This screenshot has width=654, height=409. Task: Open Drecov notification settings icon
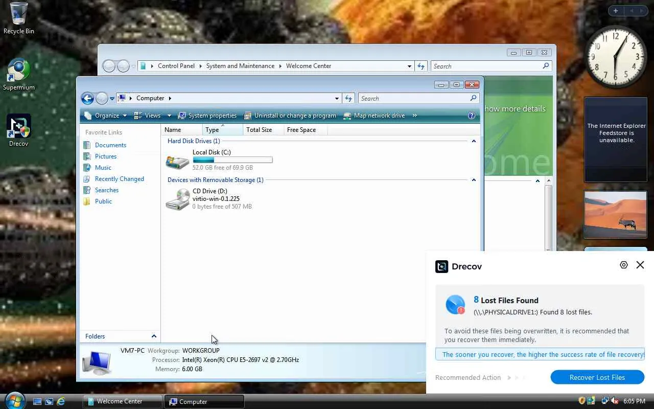[624, 265]
